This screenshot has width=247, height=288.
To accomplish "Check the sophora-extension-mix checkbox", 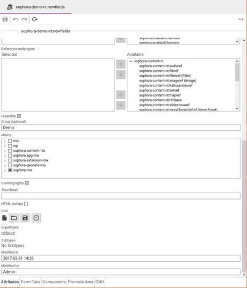I will tap(10, 160).
